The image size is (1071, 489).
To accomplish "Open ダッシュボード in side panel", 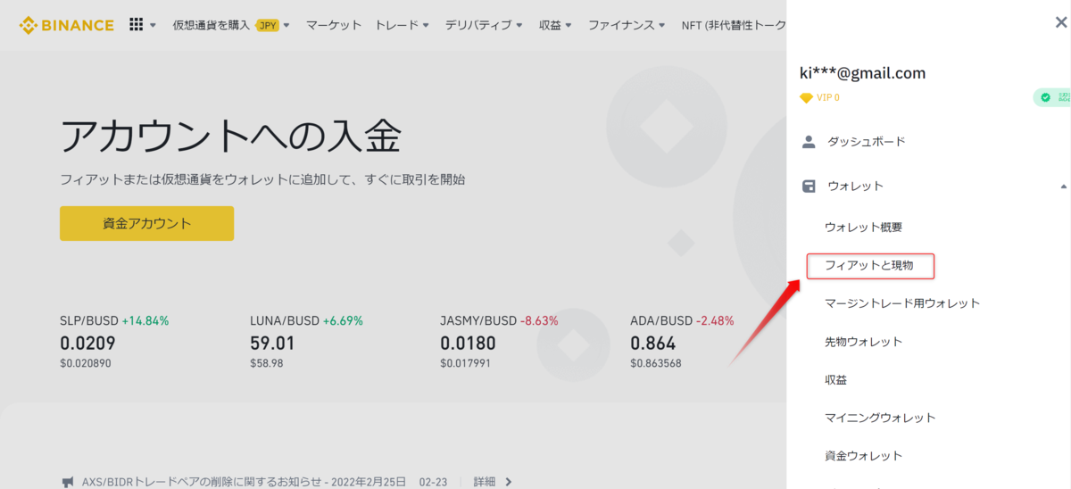I will [867, 142].
